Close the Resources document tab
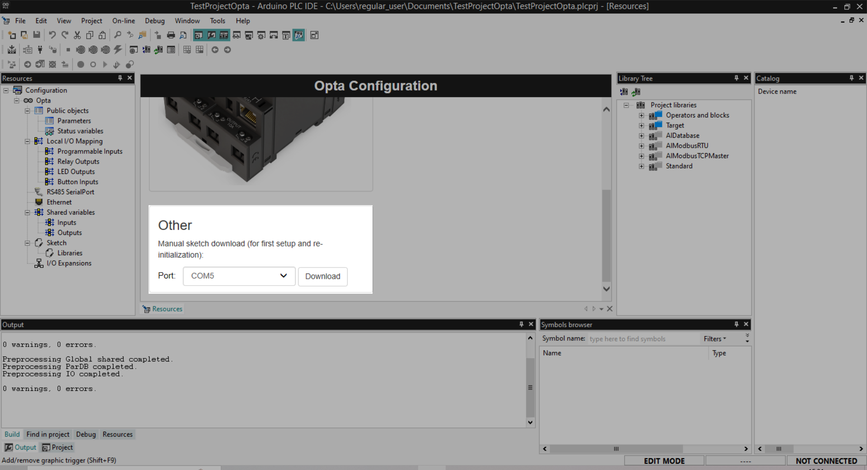867x470 pixels. pos(610,309)
